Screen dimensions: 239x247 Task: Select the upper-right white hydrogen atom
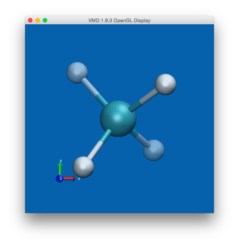coord(166,84)
